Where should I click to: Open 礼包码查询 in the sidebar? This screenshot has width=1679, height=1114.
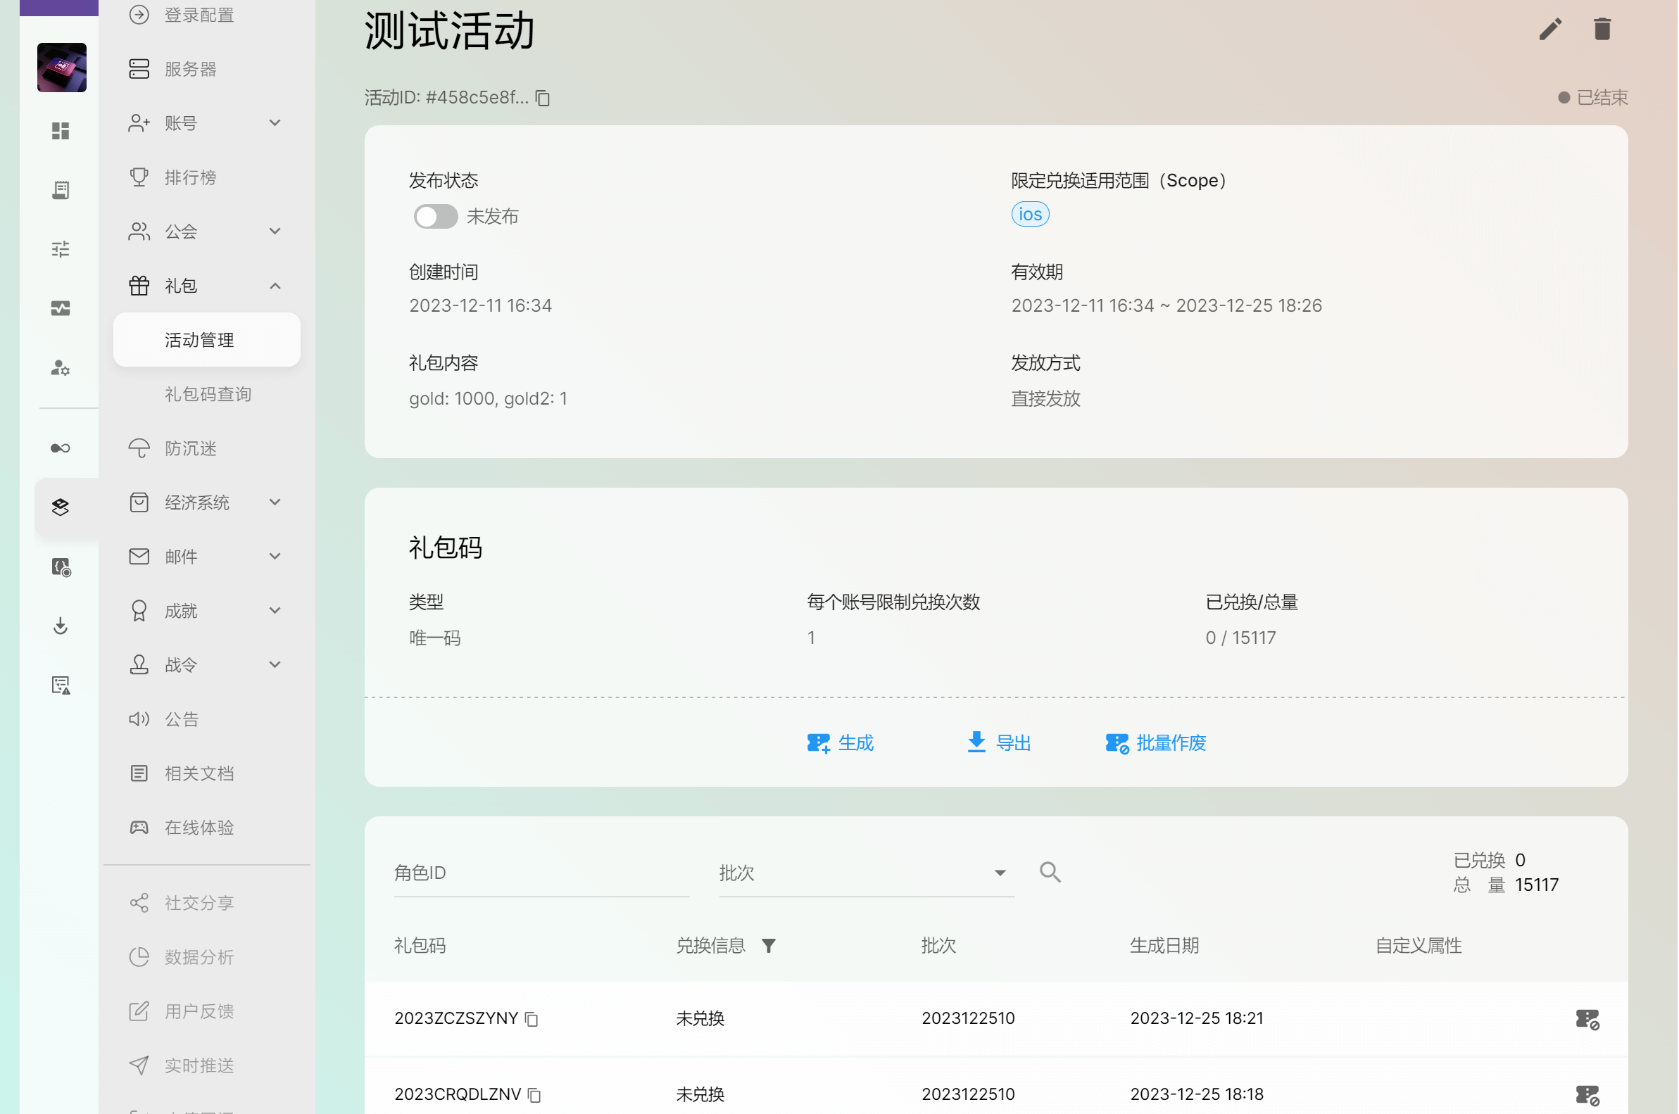[x=208, y=394]
